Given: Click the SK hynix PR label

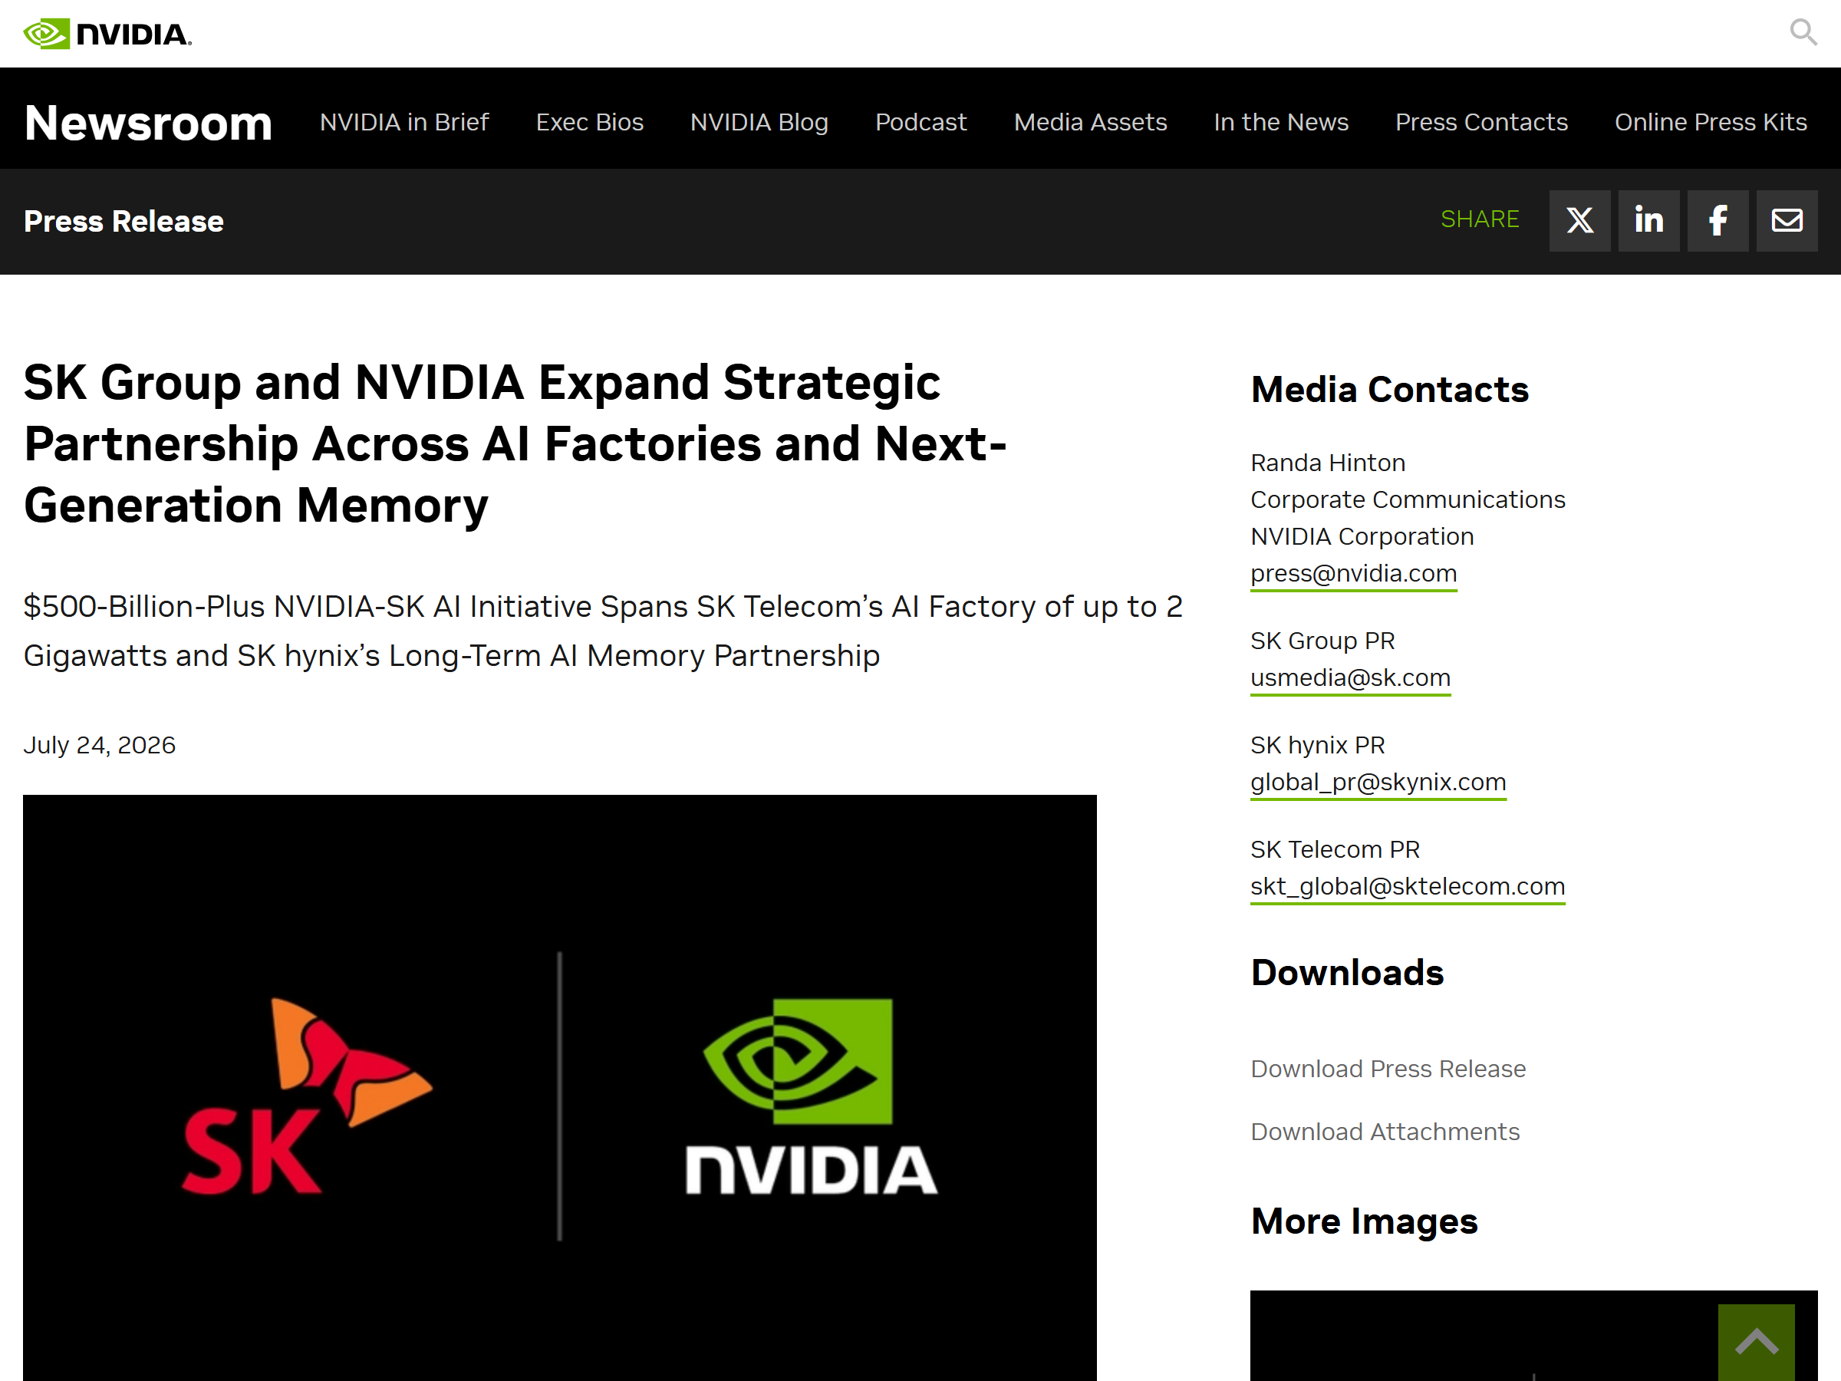Looking at the screenshot, I should [x=1318, y=745].
